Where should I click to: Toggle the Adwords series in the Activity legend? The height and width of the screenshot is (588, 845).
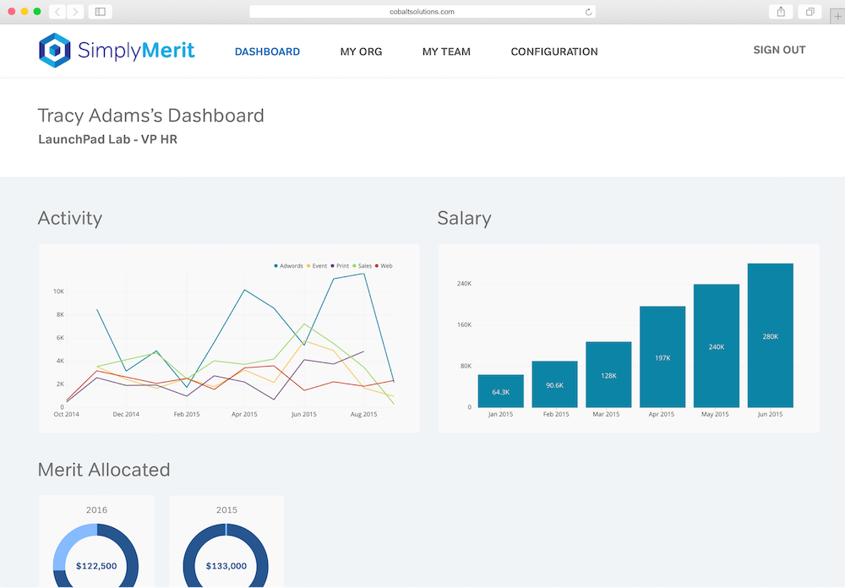(x=291, y=265)
